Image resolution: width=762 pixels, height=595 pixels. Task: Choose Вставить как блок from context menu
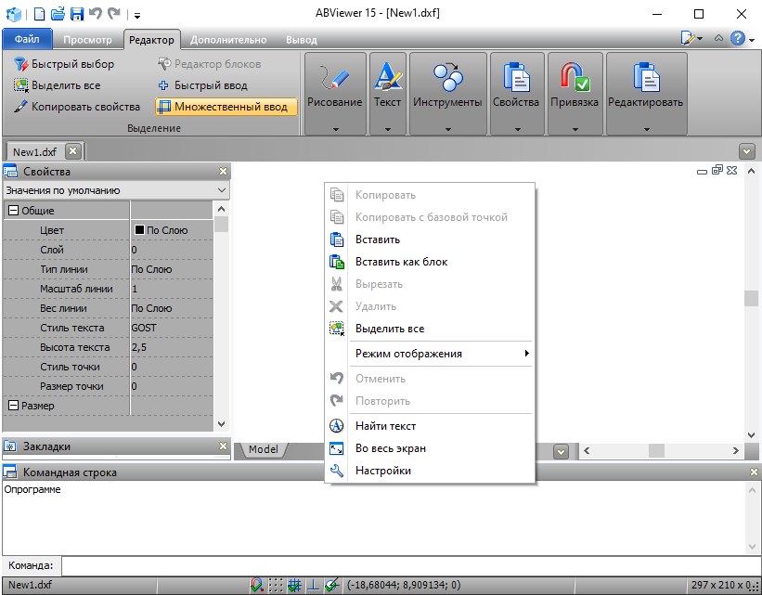point(401,262)
